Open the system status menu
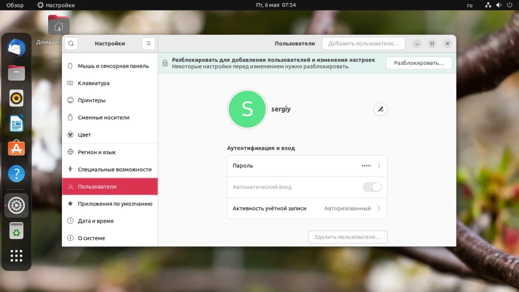 [x=499, y=5]
